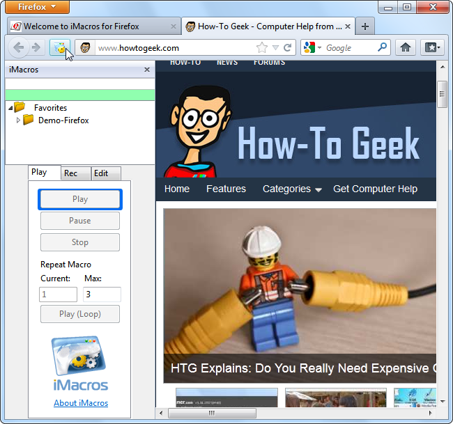
Task: Expand the Demo-Firefox folder
Action: coord(18,120)
